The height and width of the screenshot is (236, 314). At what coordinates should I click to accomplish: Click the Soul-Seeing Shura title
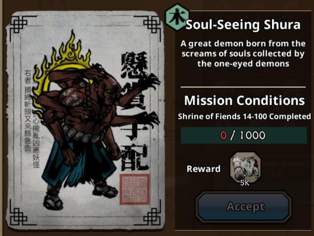click(243, 24)
